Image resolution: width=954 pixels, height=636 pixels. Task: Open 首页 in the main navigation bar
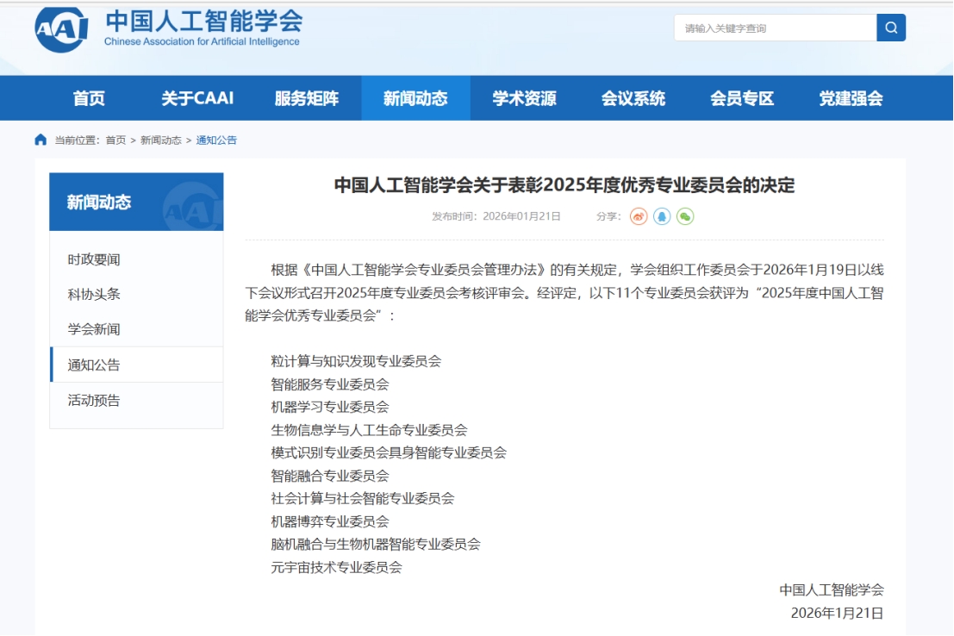click(x=89, y=98)
